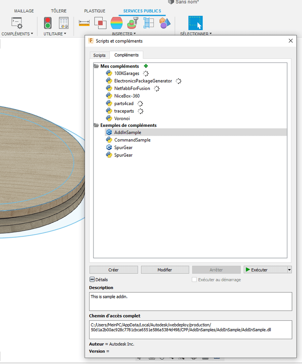This screenshot has height=364, width=302.
Task: Select the parts4cad add-in
Action: point(124,103)
